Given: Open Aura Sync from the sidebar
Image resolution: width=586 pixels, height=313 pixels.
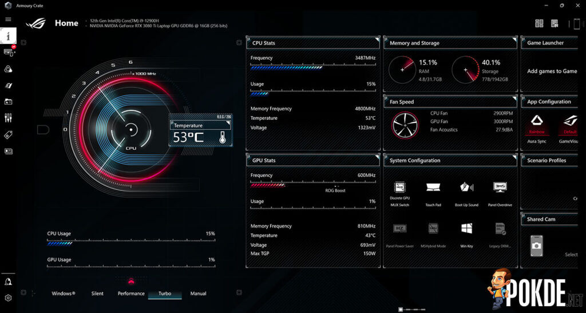Looking at the screenshot, I should click(8, 69).
